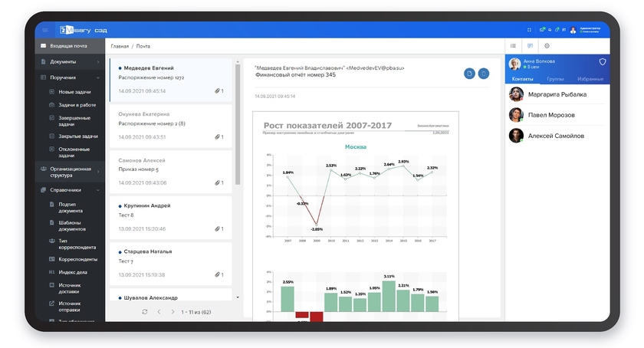Click the document icon button in message header
This screenshot has width=644, height=348.
(x=469, y=74)
